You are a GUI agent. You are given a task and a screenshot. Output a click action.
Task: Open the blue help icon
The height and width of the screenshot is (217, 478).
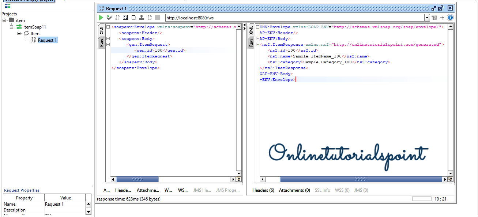click(x=450, y=18)
